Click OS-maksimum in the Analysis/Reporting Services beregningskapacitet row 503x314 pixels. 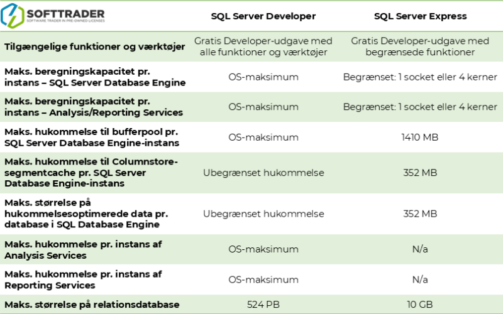point(263,107)
